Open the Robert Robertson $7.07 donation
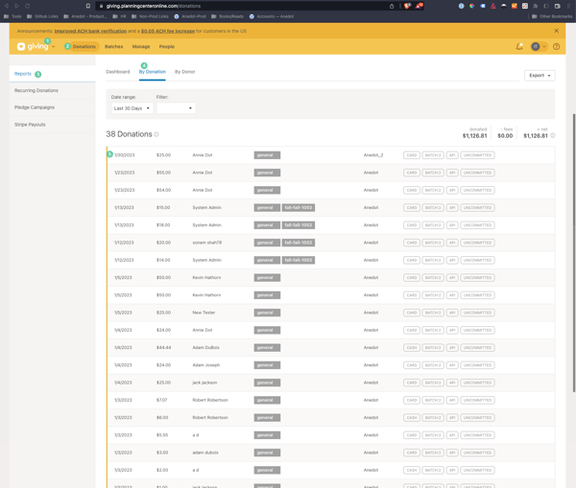Image resolution: width=576 pixels, height=488 pixels. click(330, 401)
